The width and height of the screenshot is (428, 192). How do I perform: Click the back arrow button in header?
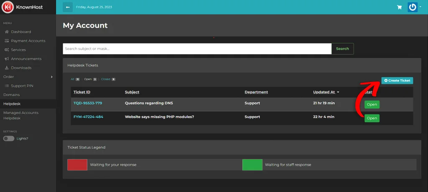67,7
